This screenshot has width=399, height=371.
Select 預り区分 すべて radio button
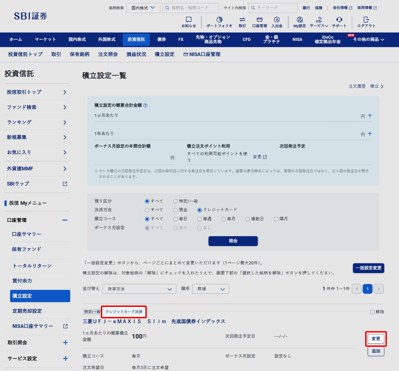[147, 201]
